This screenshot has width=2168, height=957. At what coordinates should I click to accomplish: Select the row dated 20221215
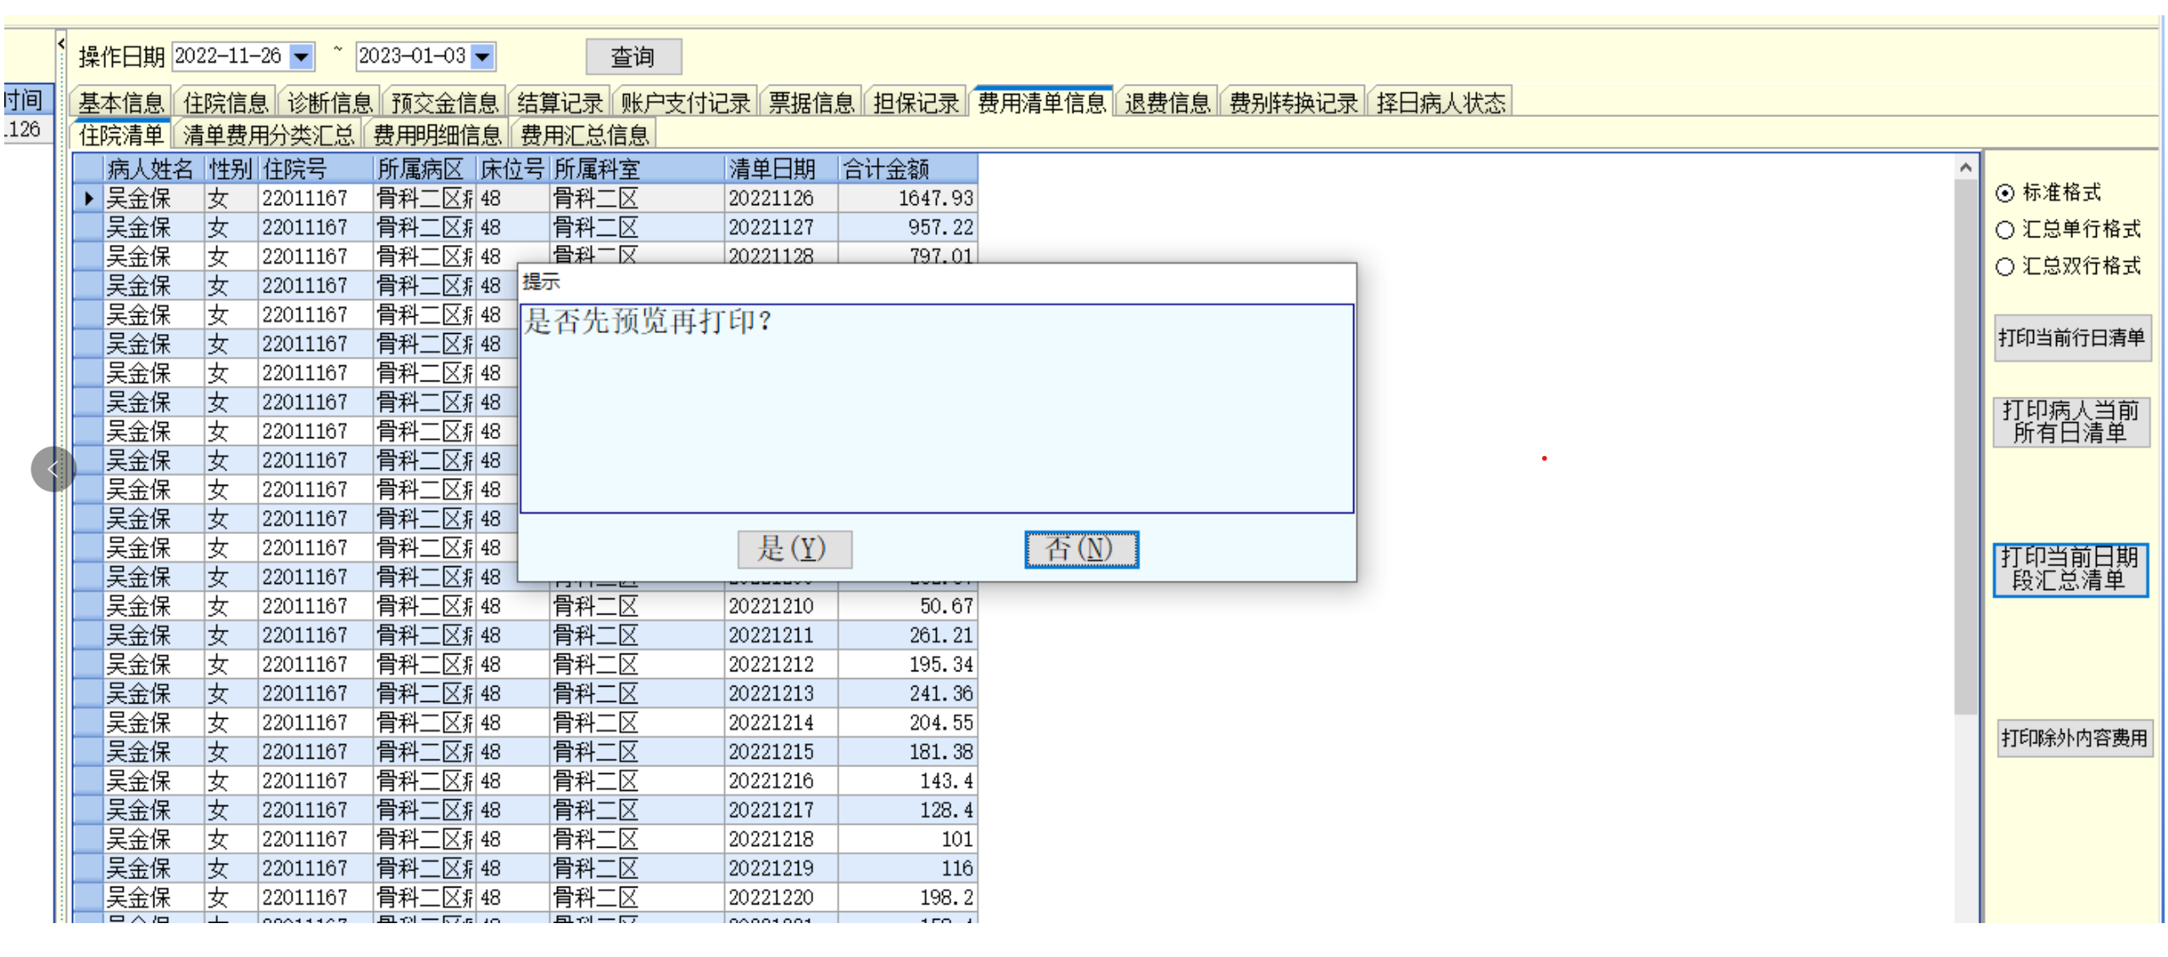(770, 752)
